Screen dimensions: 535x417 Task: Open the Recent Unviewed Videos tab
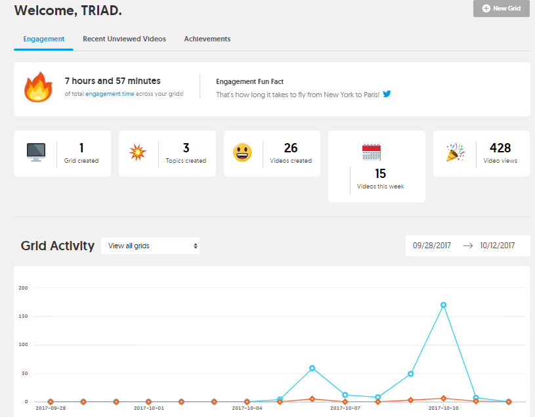click(x=124, y=39)
